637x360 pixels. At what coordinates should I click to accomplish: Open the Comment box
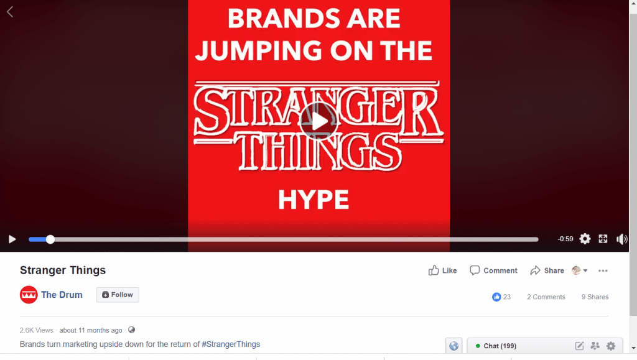click(x=493, y=270)
